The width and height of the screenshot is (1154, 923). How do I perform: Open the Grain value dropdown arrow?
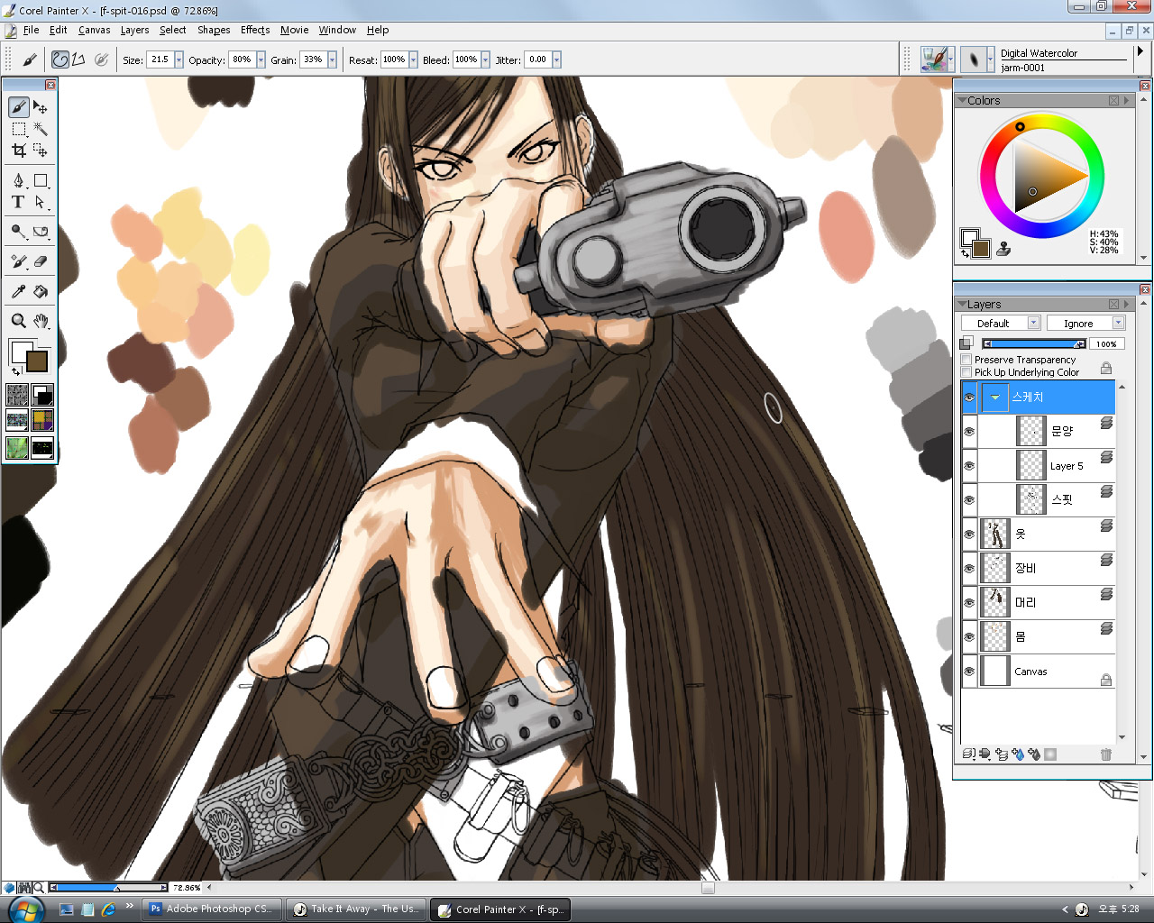click(332, 59)
